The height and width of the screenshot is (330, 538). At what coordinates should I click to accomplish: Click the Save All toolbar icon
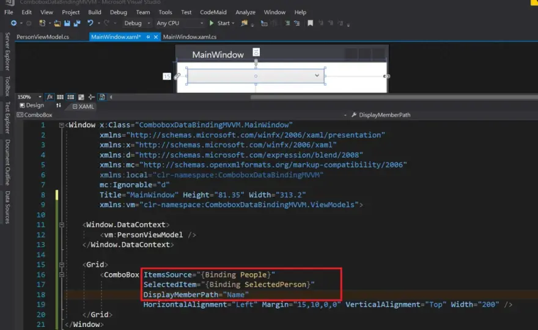point(77,23)
